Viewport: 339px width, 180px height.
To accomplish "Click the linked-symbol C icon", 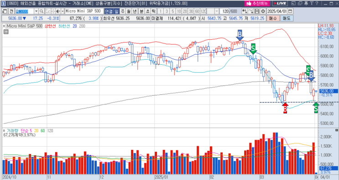I will click(48, 11).
